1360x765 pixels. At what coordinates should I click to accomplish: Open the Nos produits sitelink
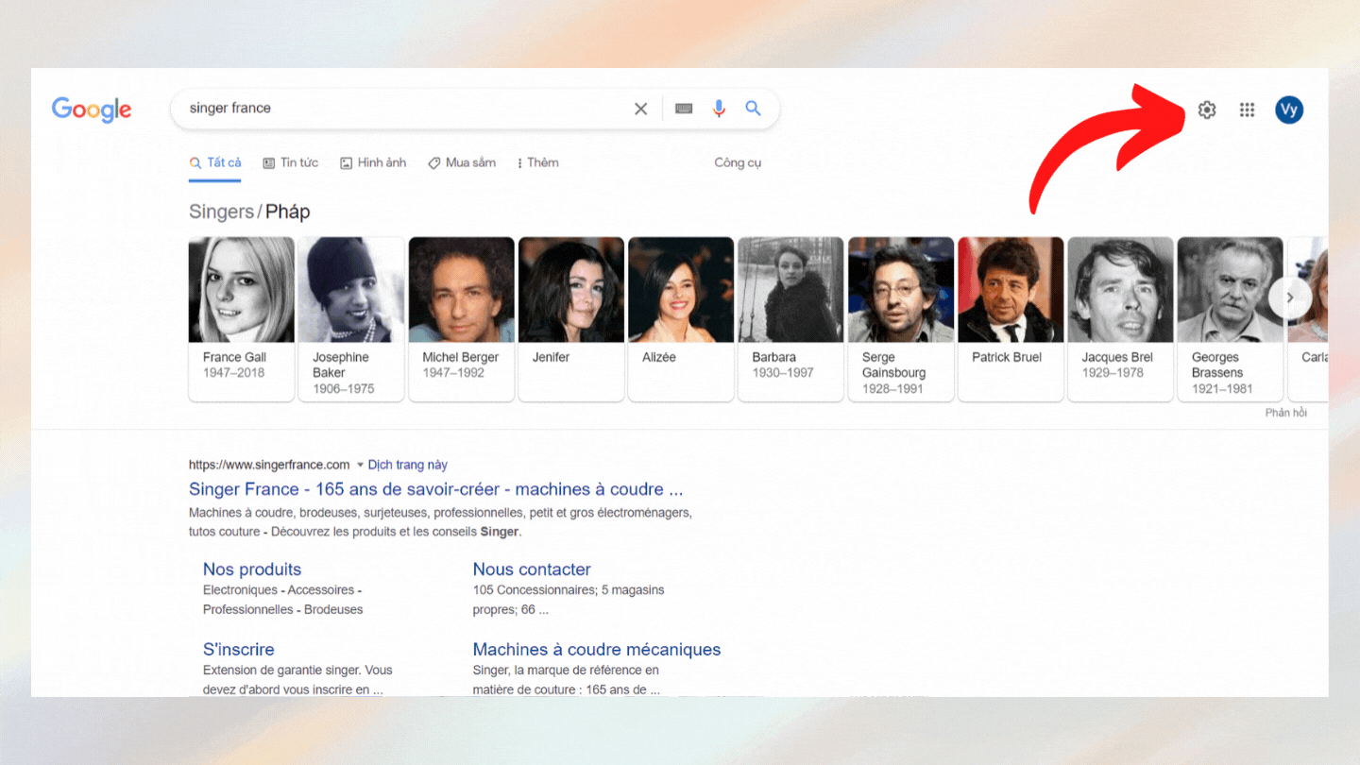pyautogui.click(x=252, y=569)
